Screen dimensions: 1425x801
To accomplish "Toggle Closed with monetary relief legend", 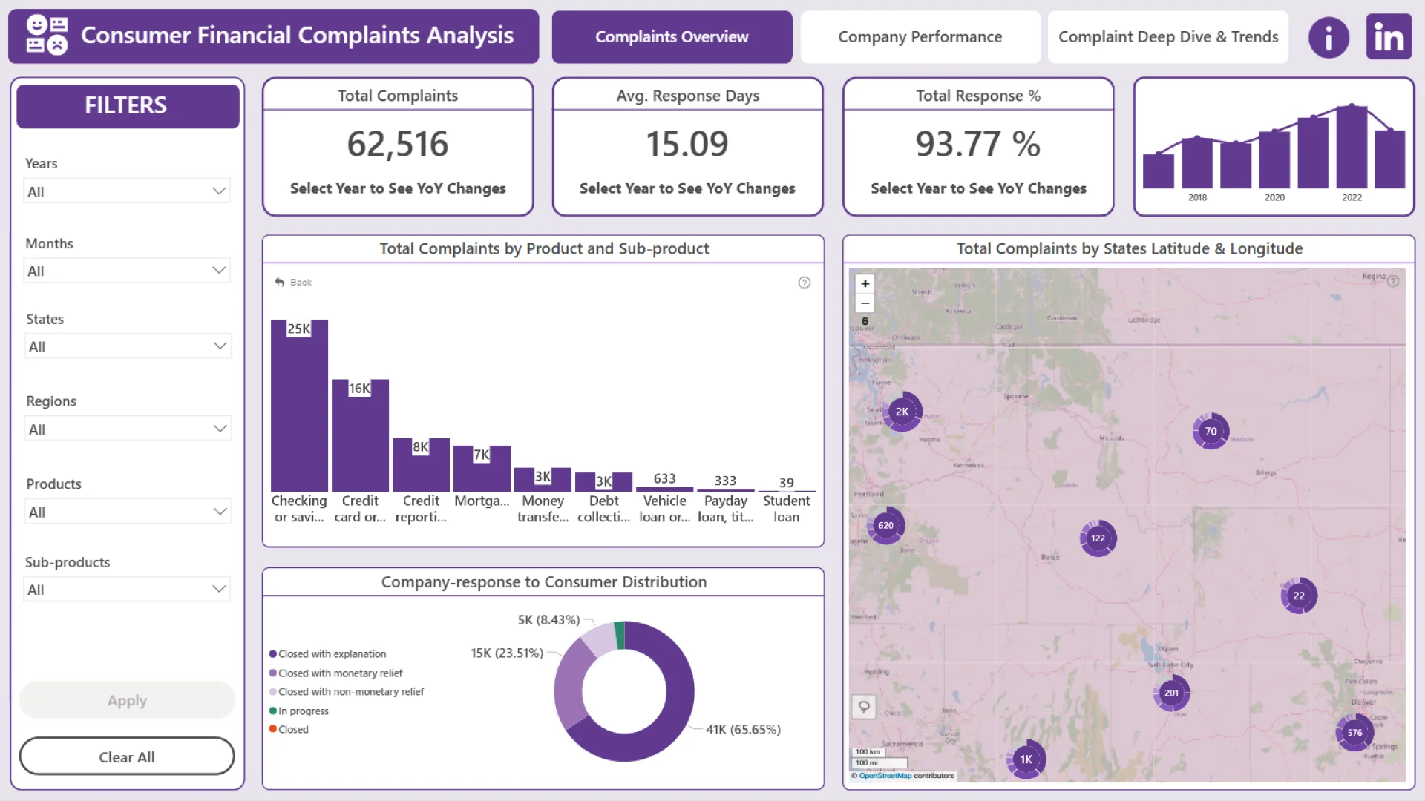I will (x=340, y=673).
